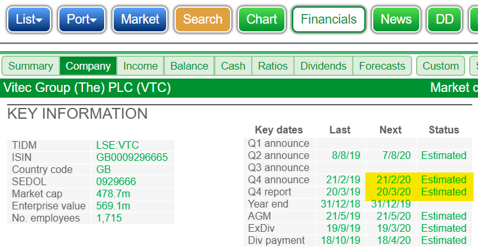Click ExDiv last date 19/9/19
This screenshot has width=478, height=249.
pyautogui.click(x=343, y=229)
